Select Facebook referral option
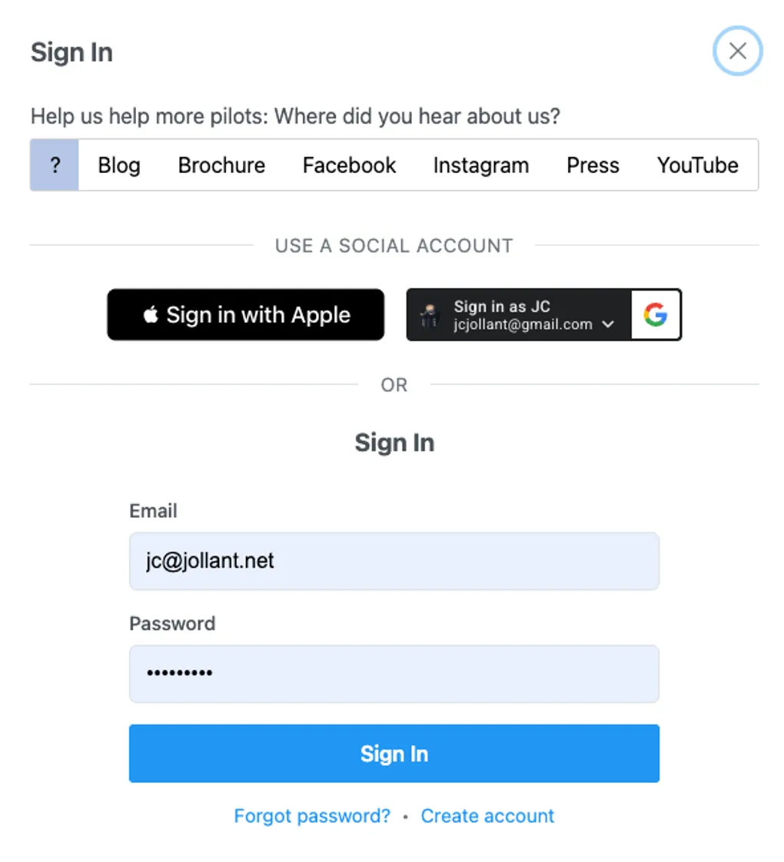 pyautogui.click(x=349, y=165)
